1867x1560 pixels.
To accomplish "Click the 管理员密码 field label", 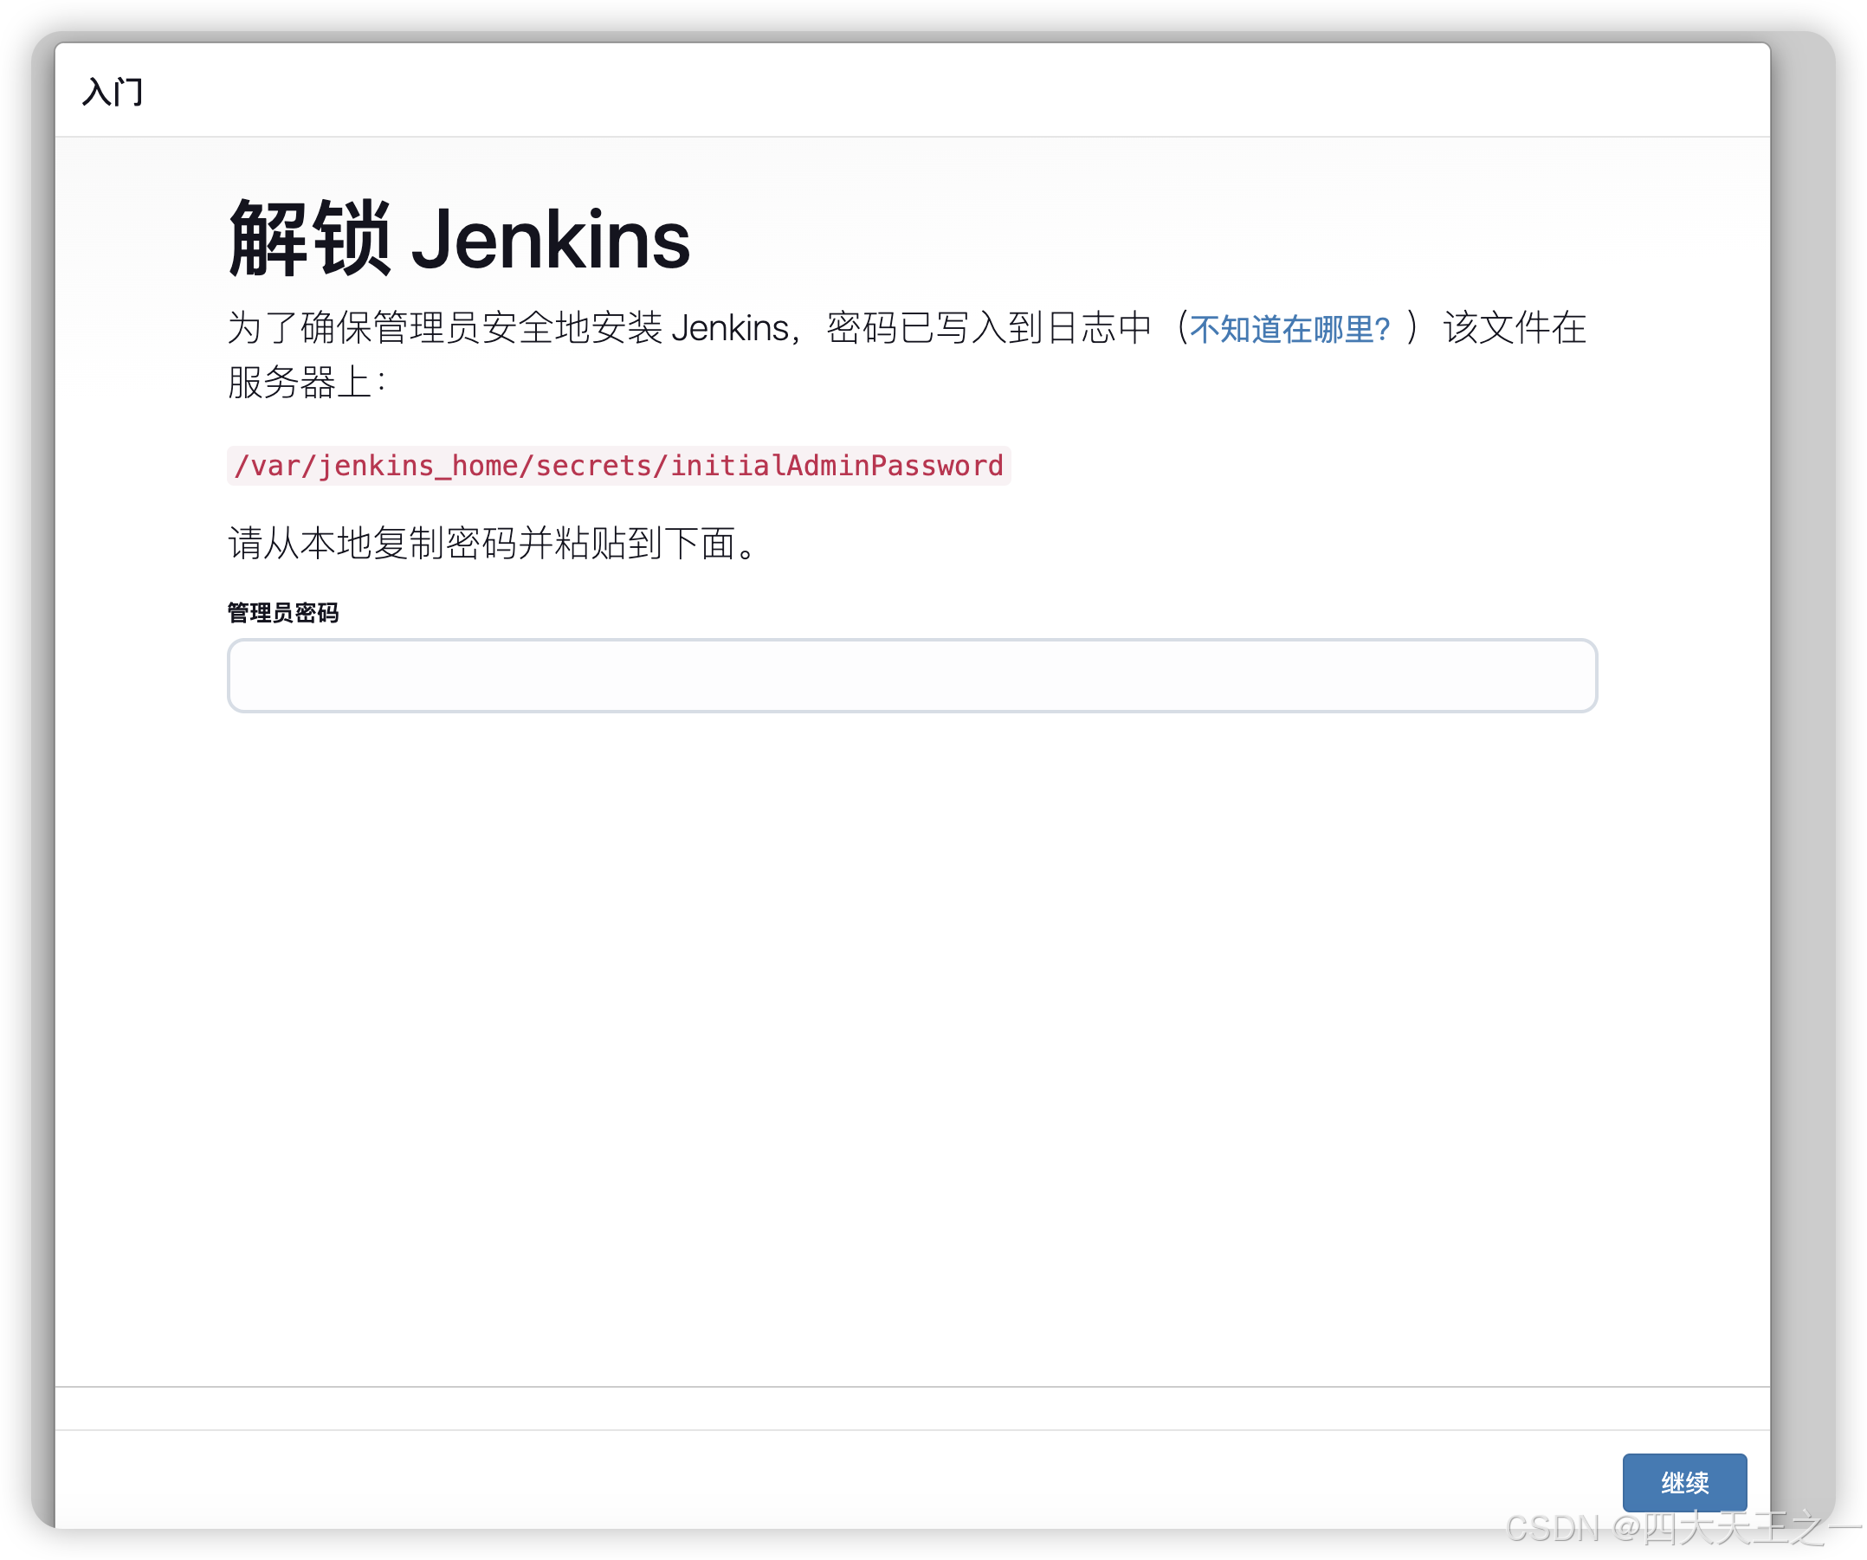I will tap(282, 611).
